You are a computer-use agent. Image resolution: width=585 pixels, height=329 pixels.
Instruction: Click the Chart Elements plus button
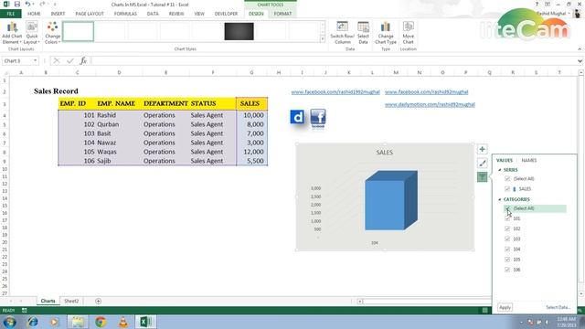point(482,149)
